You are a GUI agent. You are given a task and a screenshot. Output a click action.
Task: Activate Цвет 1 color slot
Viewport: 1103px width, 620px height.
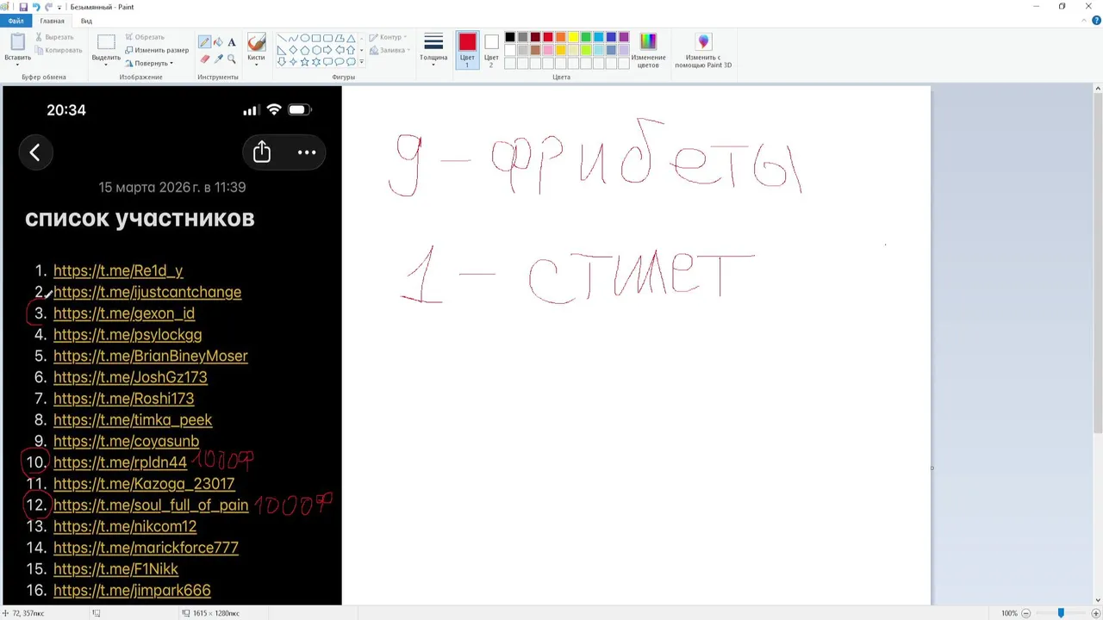click(x=467, y=50)
